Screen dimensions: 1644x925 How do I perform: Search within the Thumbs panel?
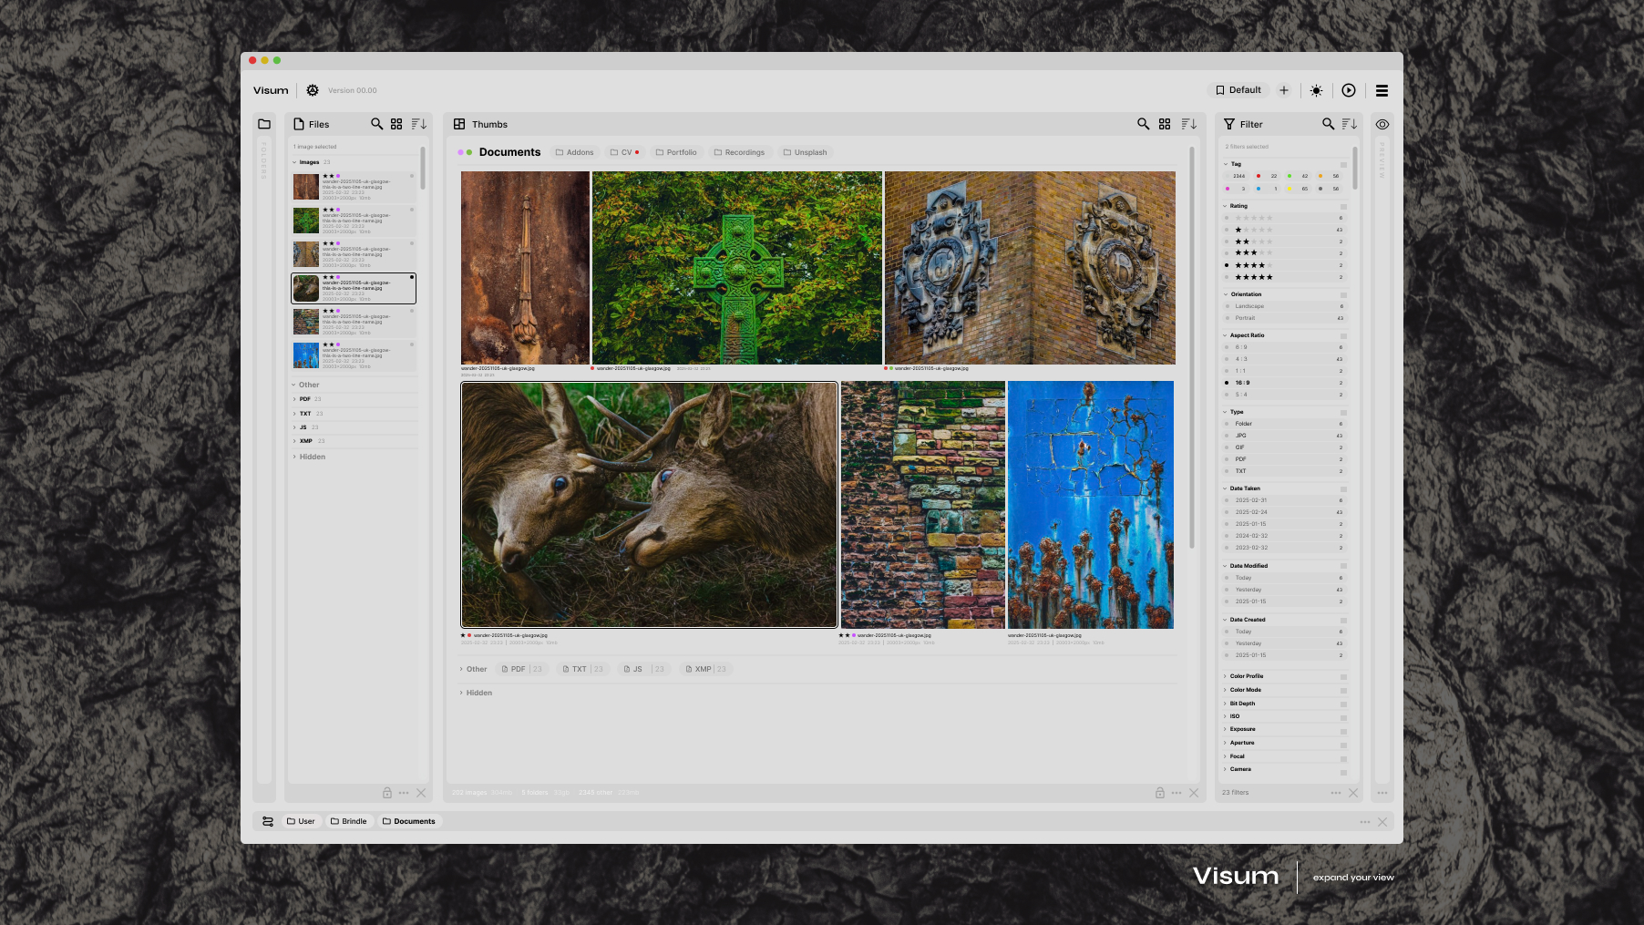[x=1143, y=124]
